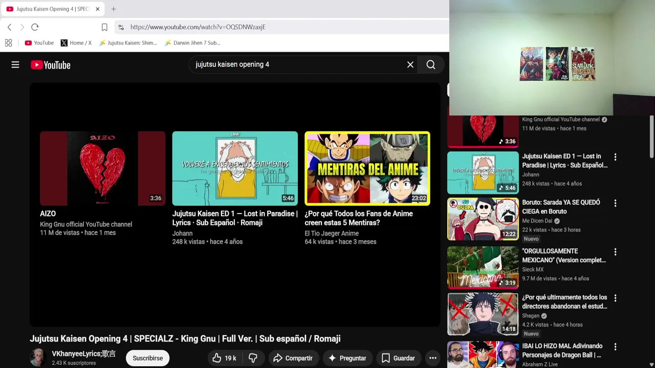Go back with the browser back arrow
The height and width of the screenshot is (368, 655).
pyautogui.click(x=9, y=27)
